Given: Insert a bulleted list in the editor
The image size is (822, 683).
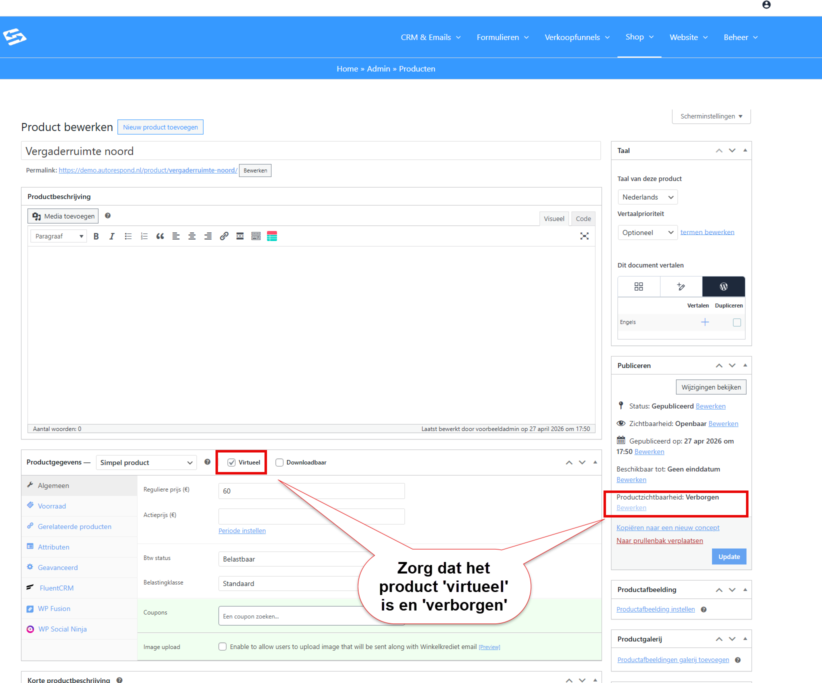Looking at the screenshot, I should click(128, 236).
